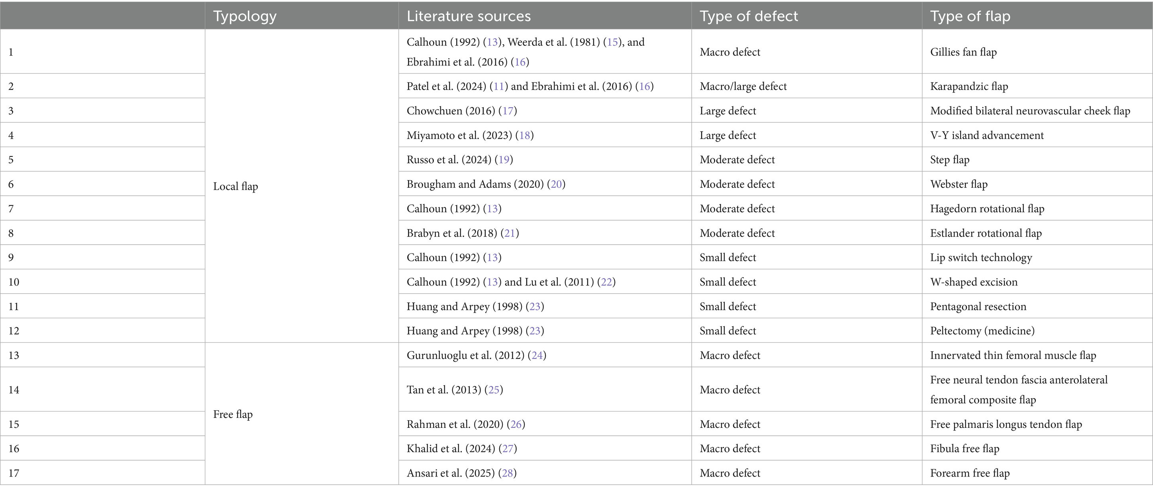The image size is (1153, 492).
Task: Click the Type of defect header
Action: [x=748, y=16]
